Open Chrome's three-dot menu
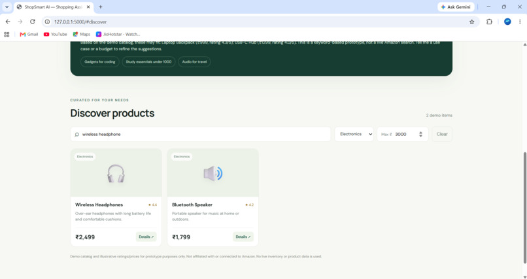 [520, 22]
